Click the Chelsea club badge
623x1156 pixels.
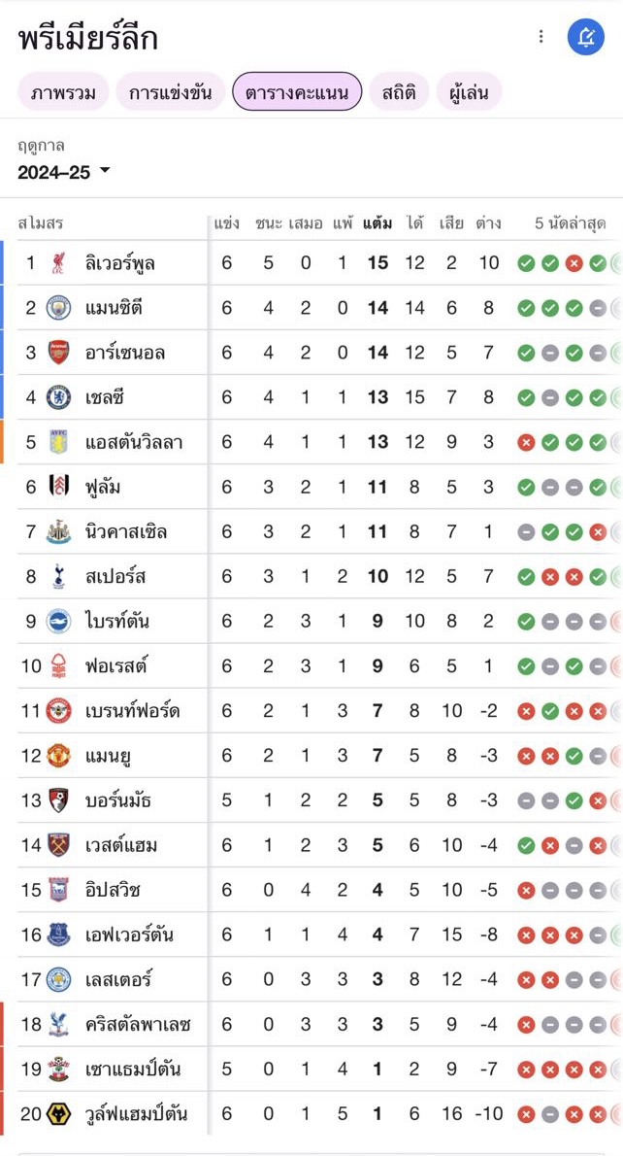pyautogui.click(x=59, y=397)
